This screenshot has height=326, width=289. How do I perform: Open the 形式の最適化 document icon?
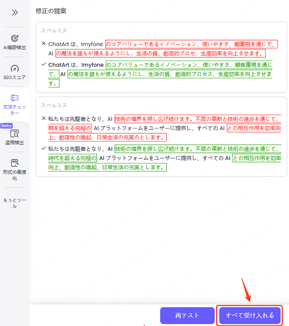click(x=14, y=163)
